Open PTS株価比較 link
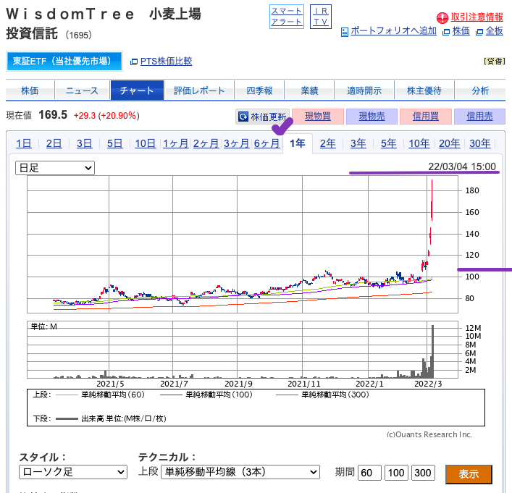The image size is (512, 493). (167, 61)
